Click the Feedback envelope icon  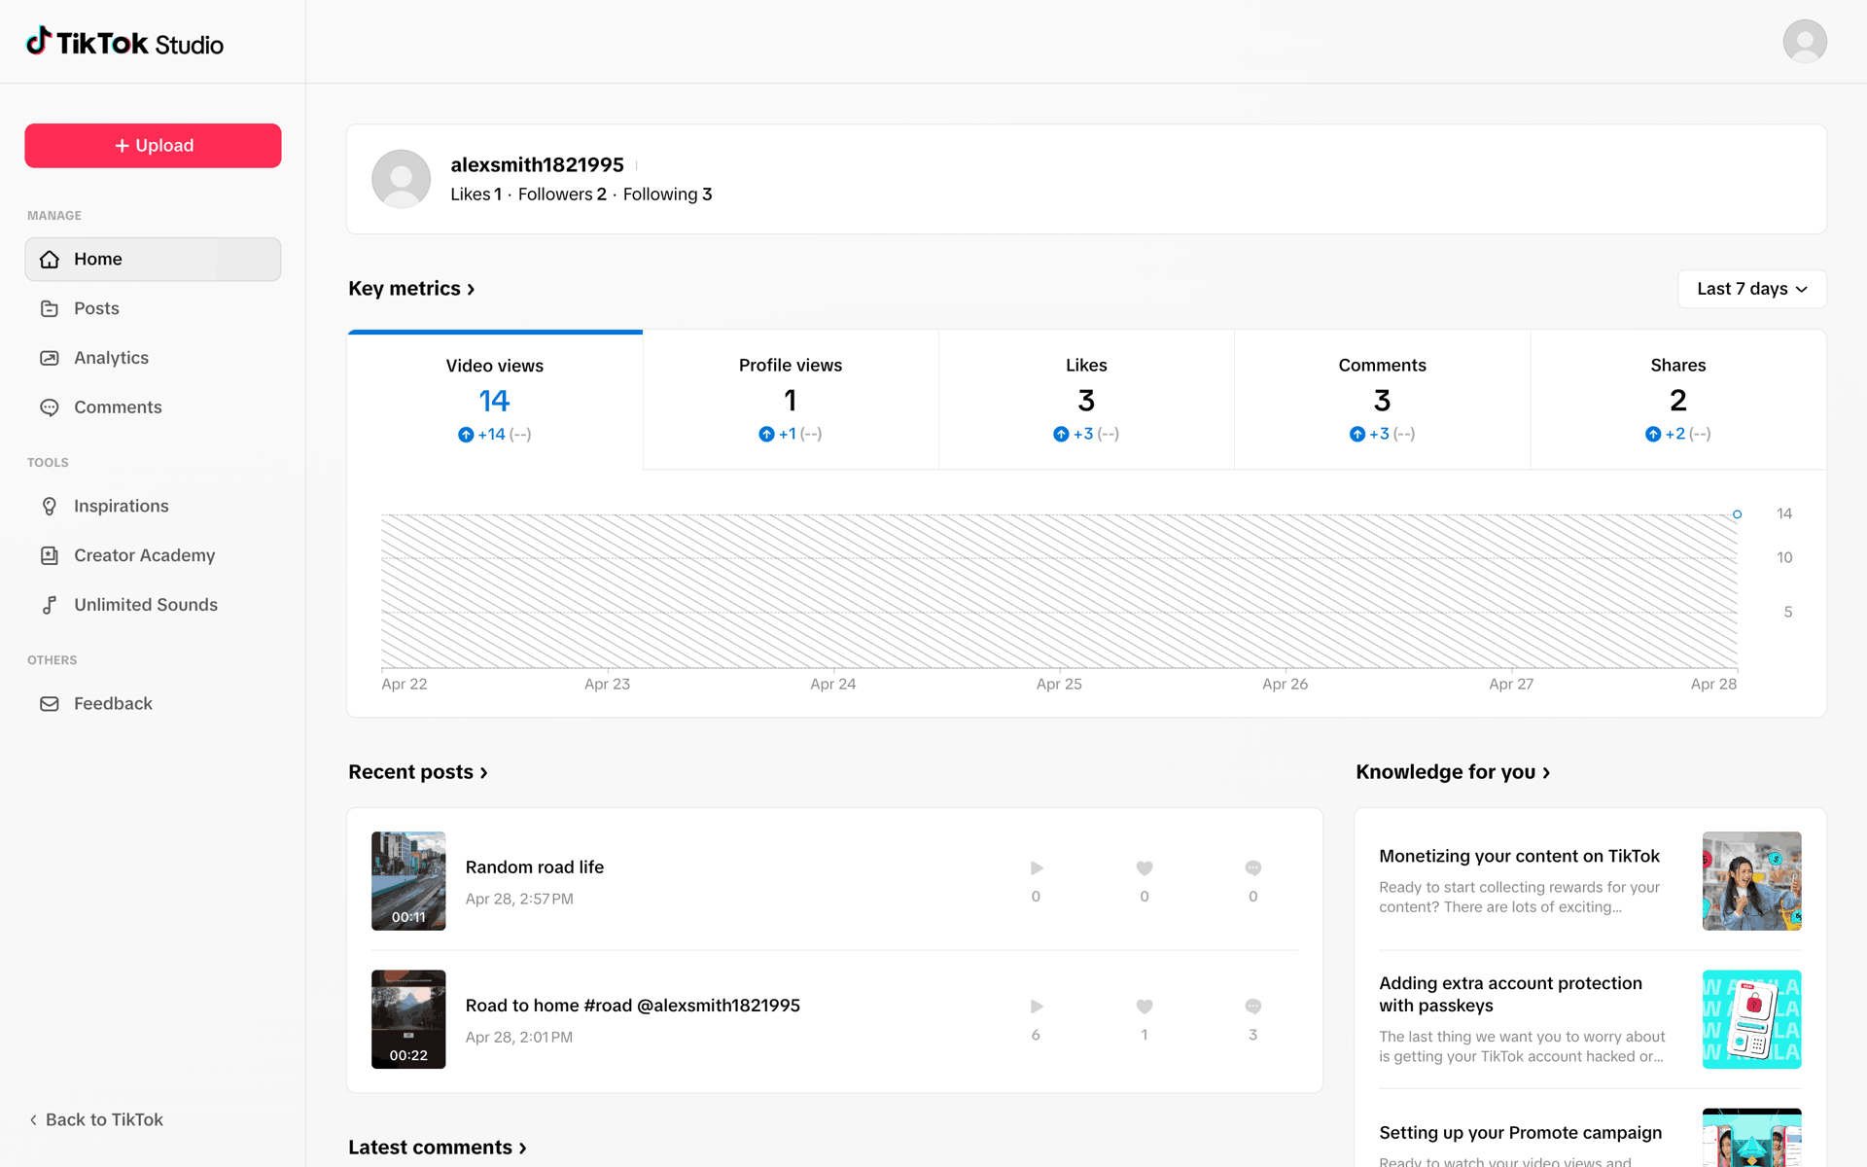tap(50, 703)
